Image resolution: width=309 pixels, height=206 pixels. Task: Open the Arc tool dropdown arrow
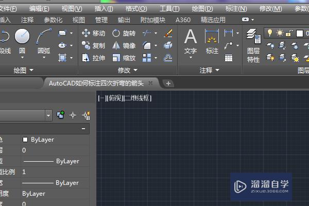(44, 58)
